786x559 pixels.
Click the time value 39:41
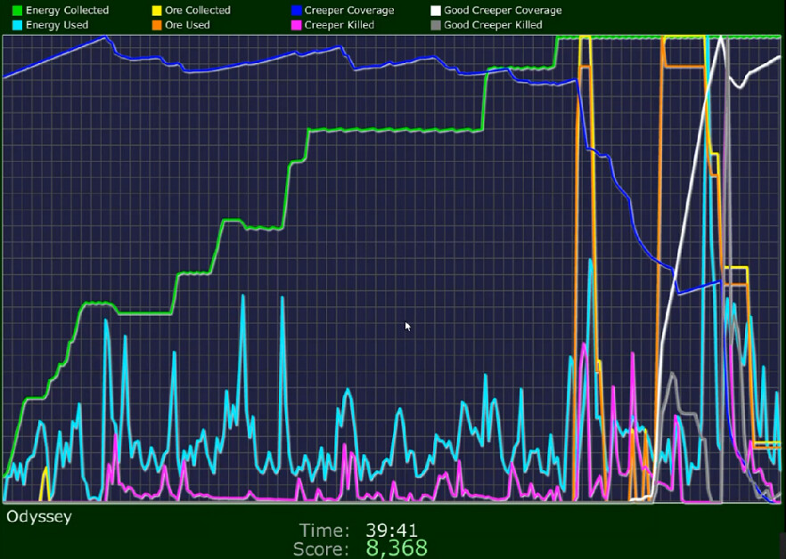(391, 531)
